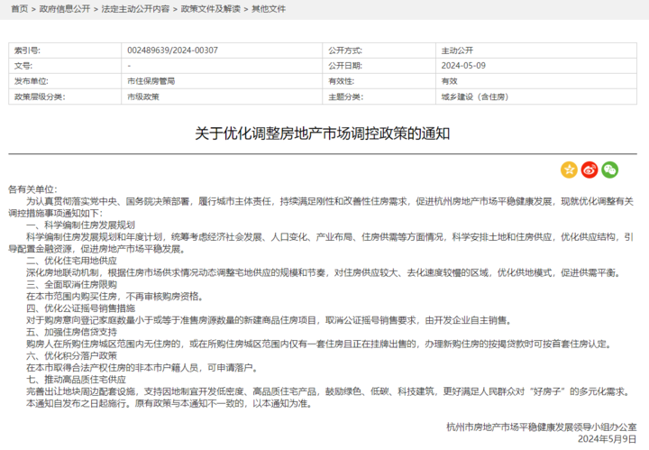Click sentence about 非本市户籍人员 可申请落户
The image size is (649, 450).
142,368
